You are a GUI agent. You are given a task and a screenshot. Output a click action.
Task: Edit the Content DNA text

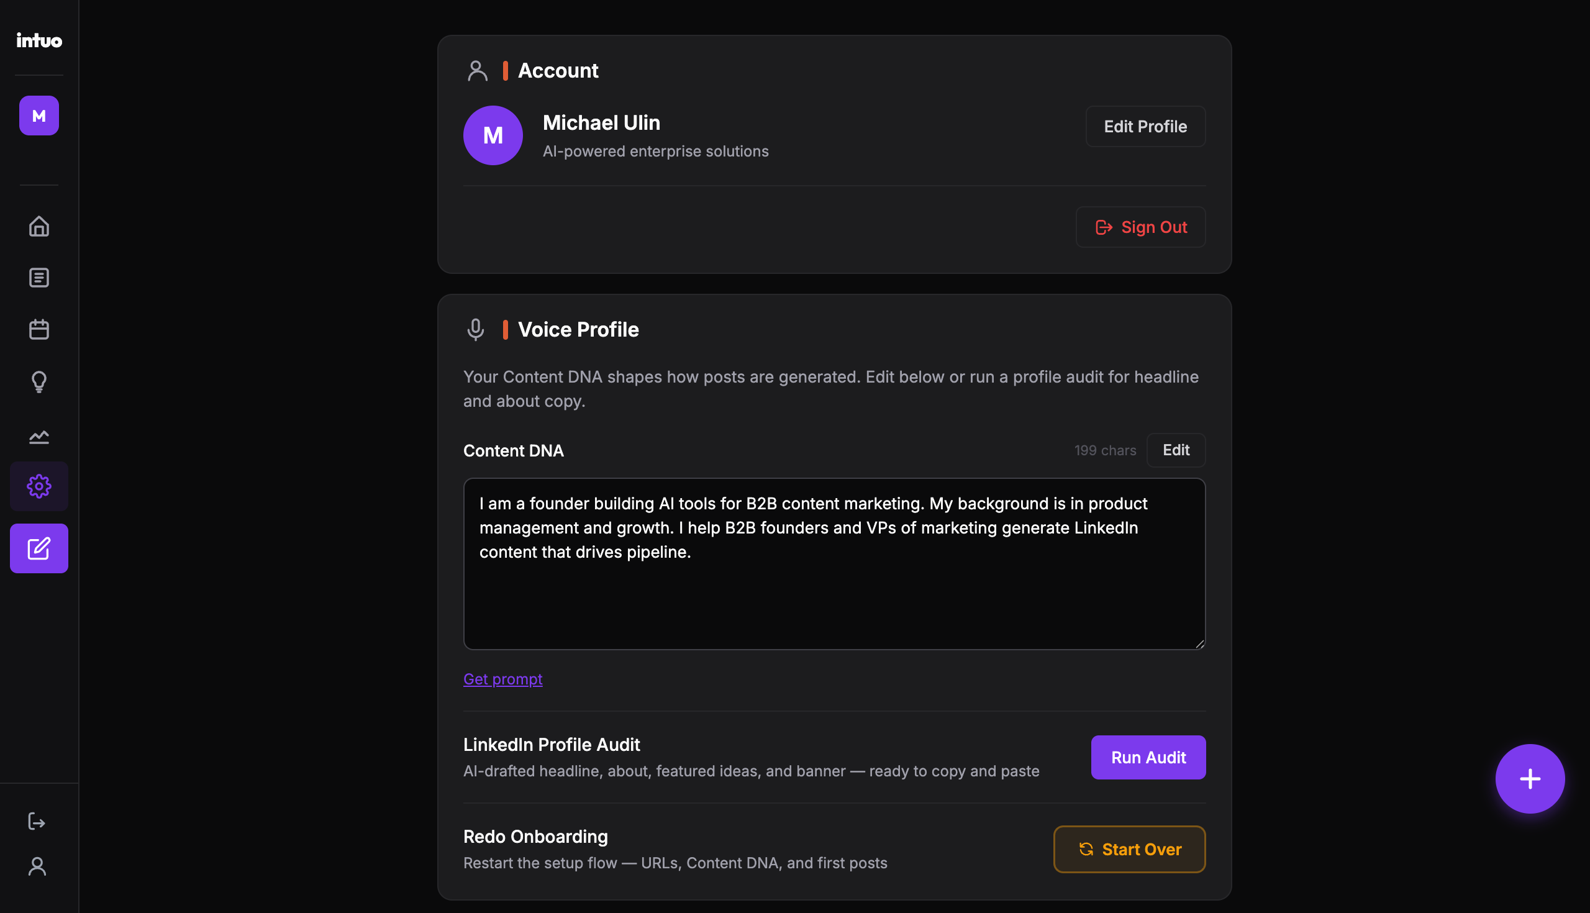click(1176, 450)
